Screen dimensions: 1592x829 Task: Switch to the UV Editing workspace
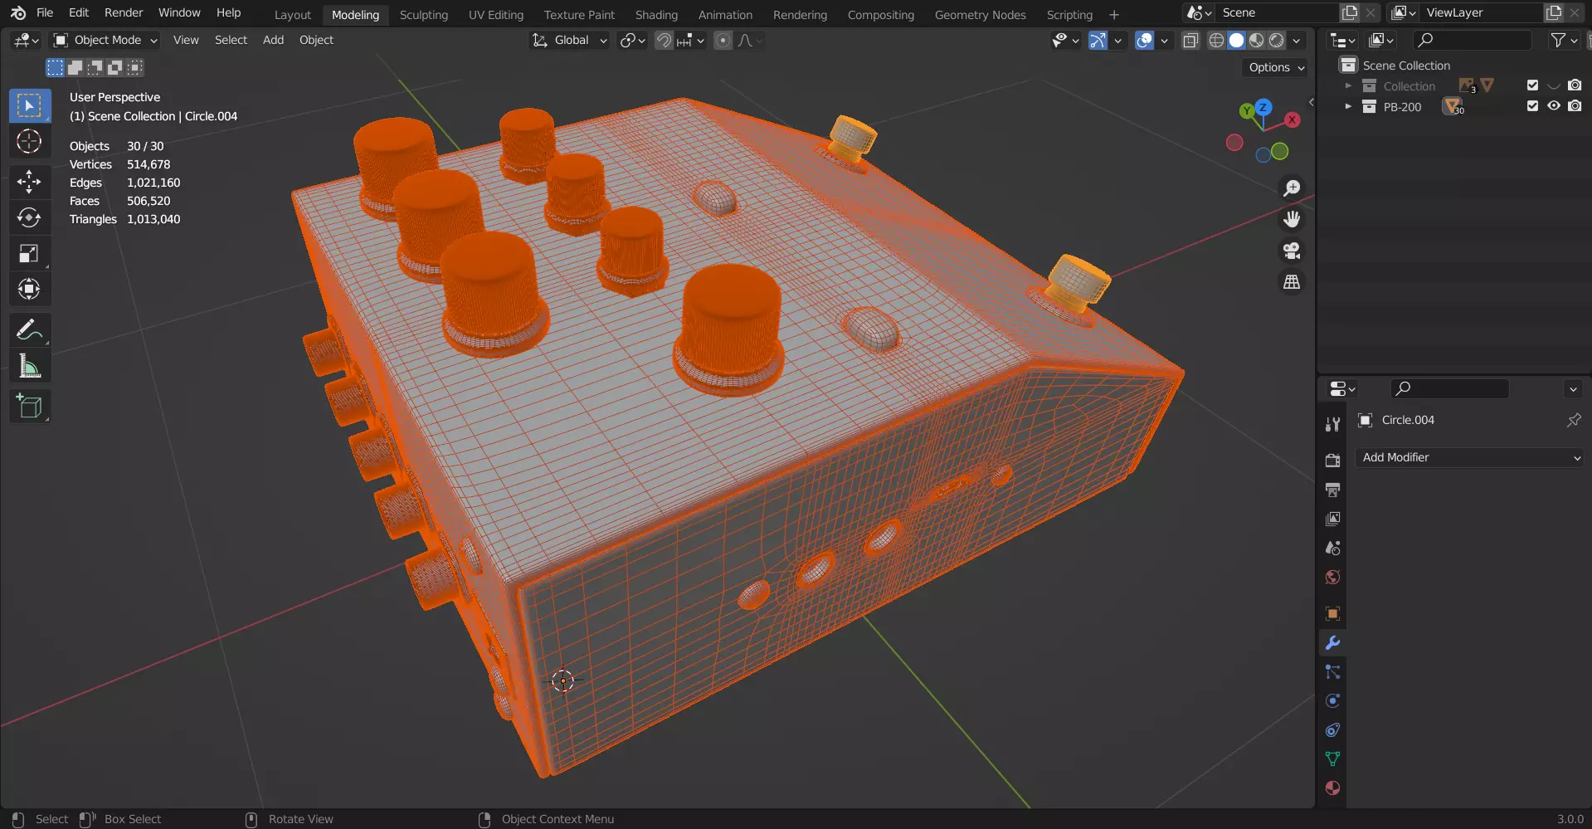[x=496, y=15]
